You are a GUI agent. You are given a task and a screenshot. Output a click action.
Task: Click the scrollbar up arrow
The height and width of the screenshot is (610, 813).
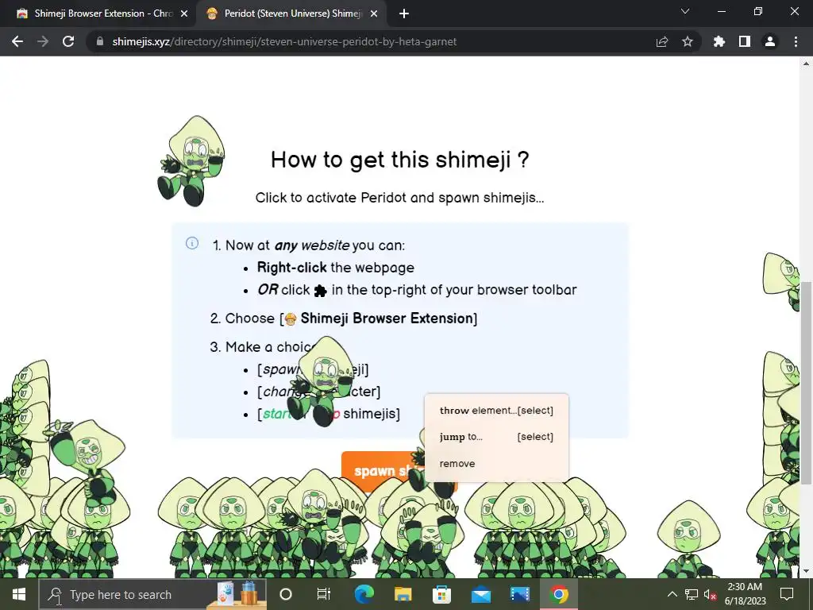coord(806,64)
